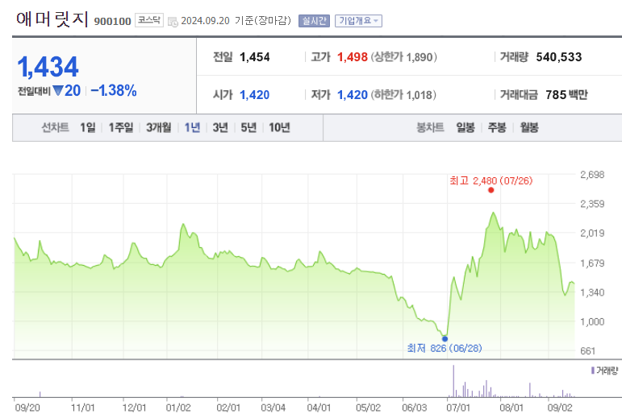Click the 최저 826 (06/28) label

(445, 348)
